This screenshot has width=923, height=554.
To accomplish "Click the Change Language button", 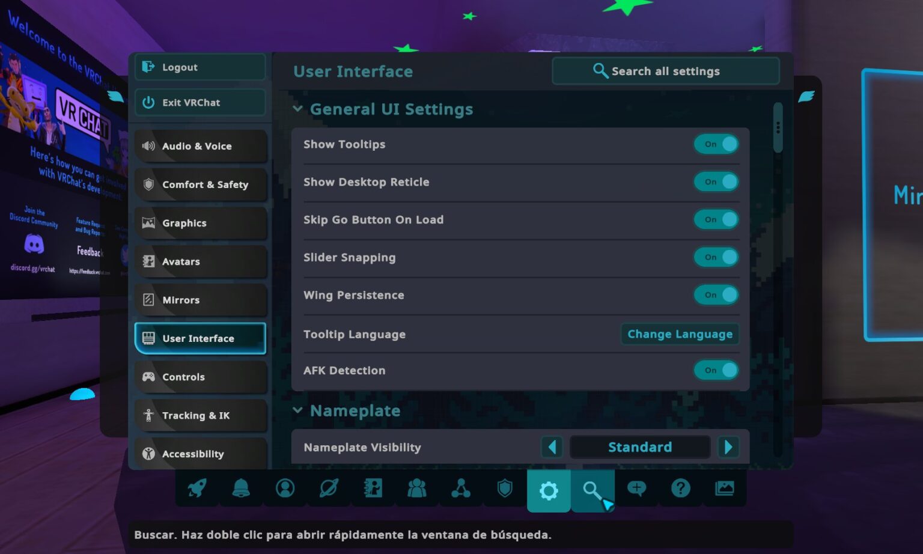I will click(680, 335).
